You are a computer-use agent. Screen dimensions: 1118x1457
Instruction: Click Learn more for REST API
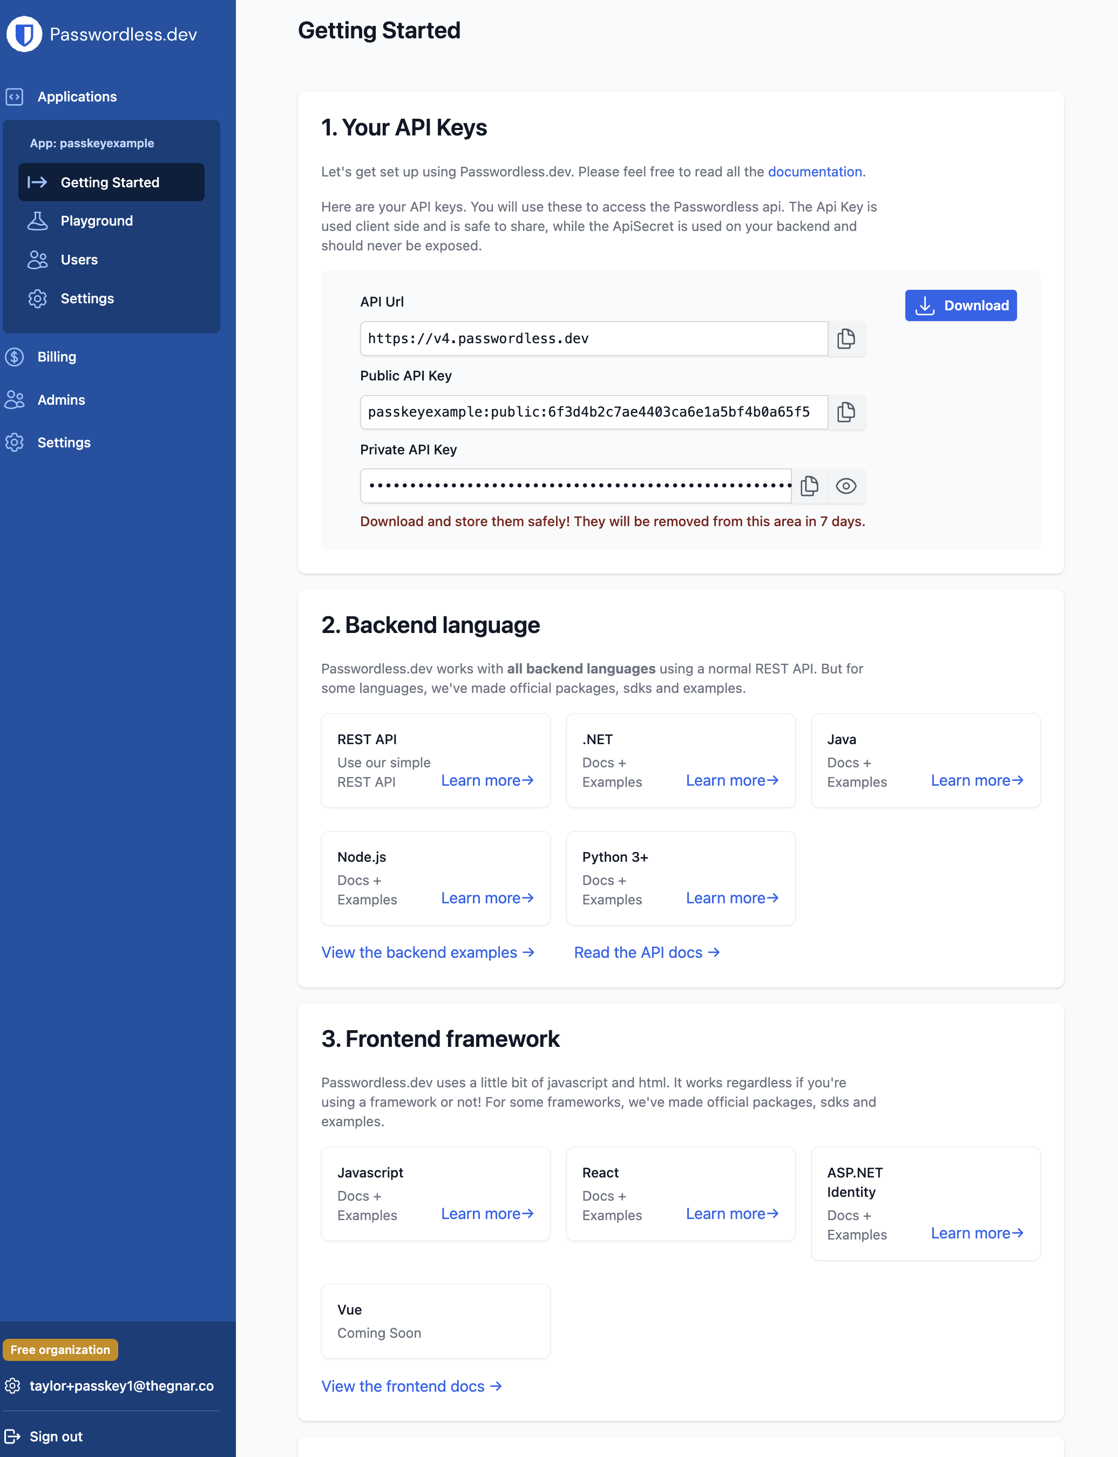[487, 780]
